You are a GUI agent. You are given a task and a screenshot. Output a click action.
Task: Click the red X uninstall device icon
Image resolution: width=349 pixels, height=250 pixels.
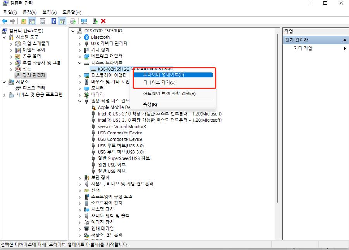[103, 21]
